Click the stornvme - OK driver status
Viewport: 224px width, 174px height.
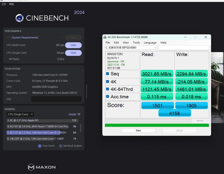(116, 61)
